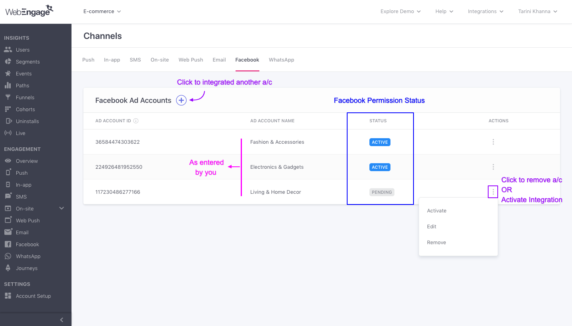Click the Living & Home Decor account name
572x326 pixels.
click(276, 192)
